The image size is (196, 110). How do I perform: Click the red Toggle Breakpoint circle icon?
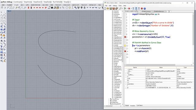tap(129, 9)
